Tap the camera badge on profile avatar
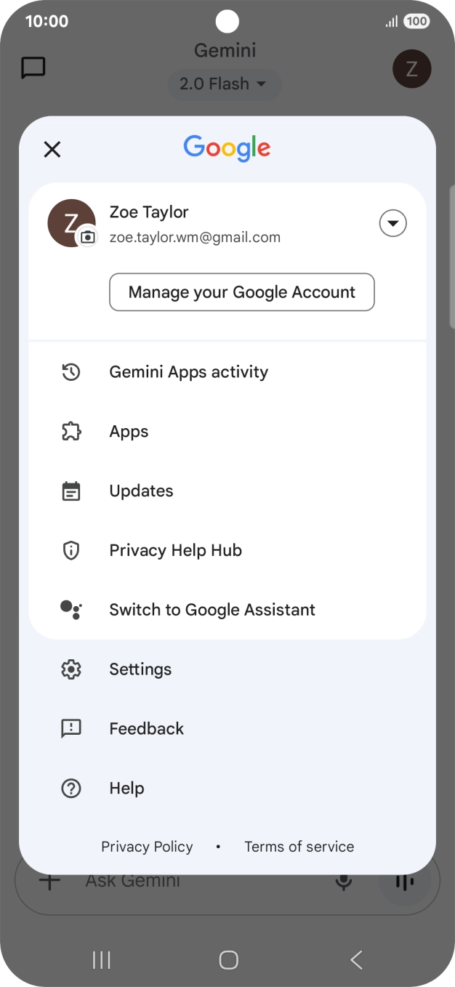 [x=87, y=237]
